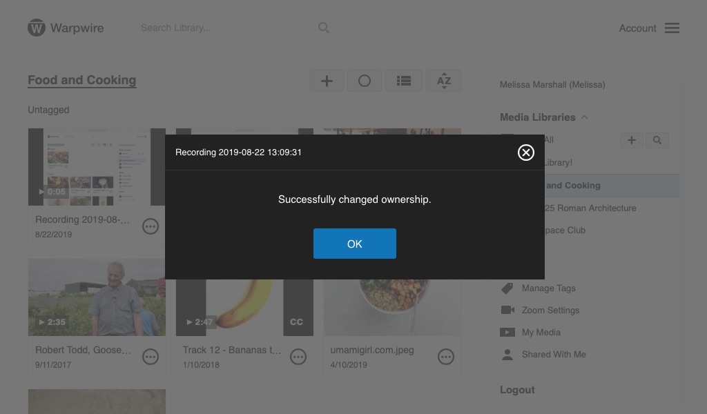Viewport: 707px width, 414px height.
Task: Open the Robert Todd video thumbnail
Action: (97, 297)
